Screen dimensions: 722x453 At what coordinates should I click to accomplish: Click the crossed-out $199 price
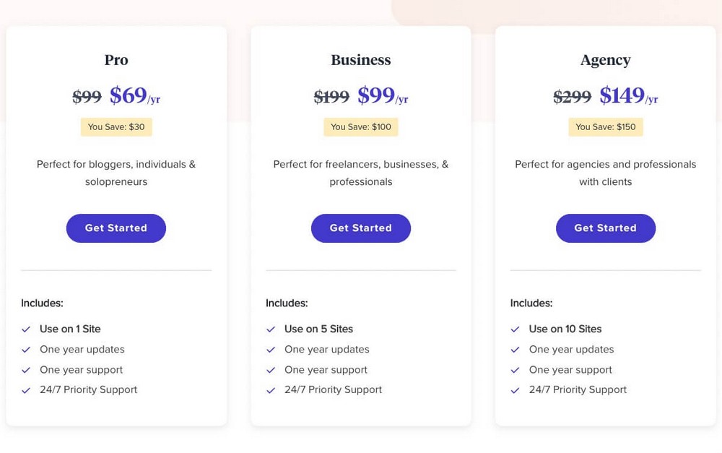(331, 97)
